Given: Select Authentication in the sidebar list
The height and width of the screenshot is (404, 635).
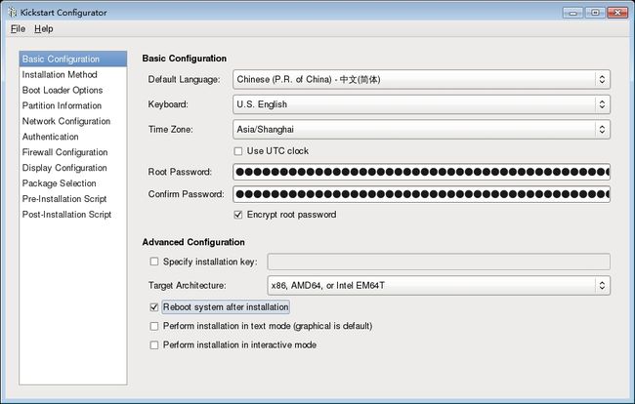Looking at the screenshot, I should click(x=73, y=137).
